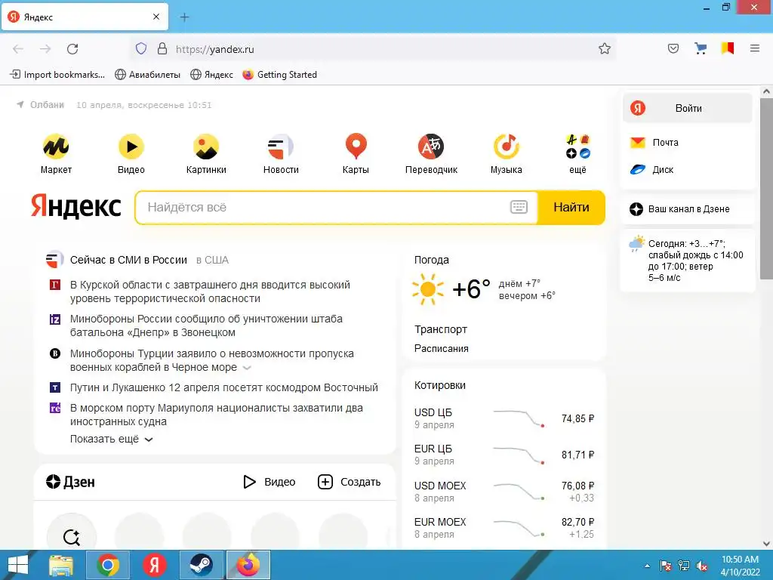
Task: Go forward with the browser forward arrow
Action: 45,49
